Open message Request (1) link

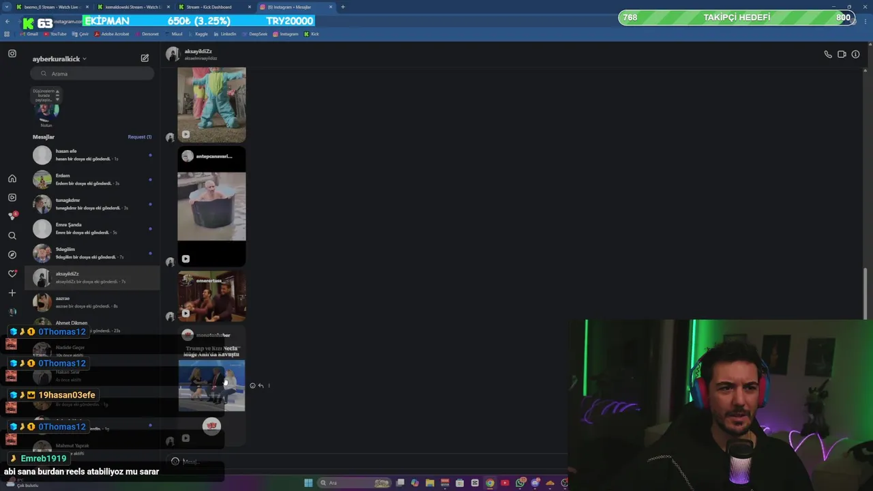pyautogui.click(x=140, y=137)
